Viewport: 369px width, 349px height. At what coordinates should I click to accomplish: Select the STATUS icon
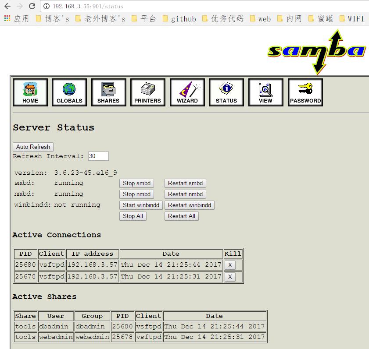226,92
